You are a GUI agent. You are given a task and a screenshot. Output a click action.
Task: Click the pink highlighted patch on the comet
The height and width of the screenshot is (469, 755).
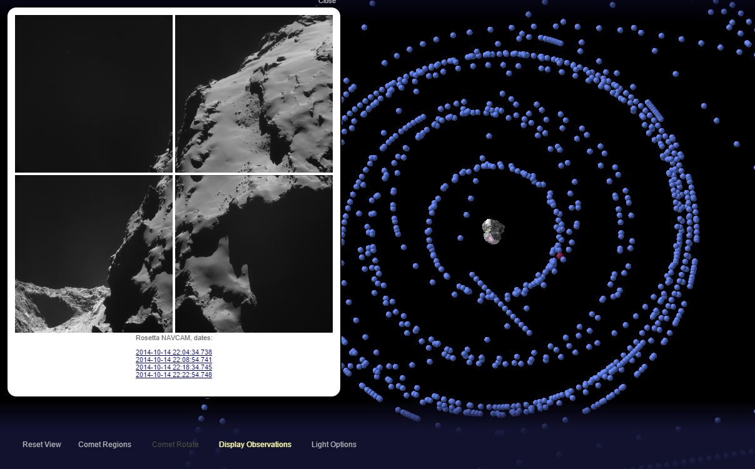pyautogui.click(x=492, y=238)
